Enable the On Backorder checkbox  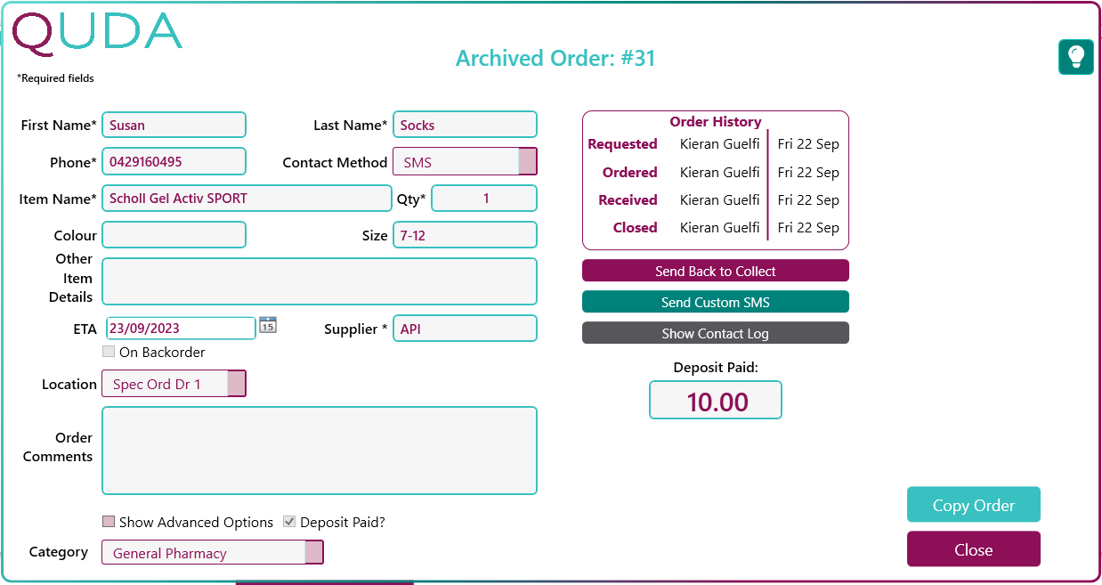tap(109, 351)
